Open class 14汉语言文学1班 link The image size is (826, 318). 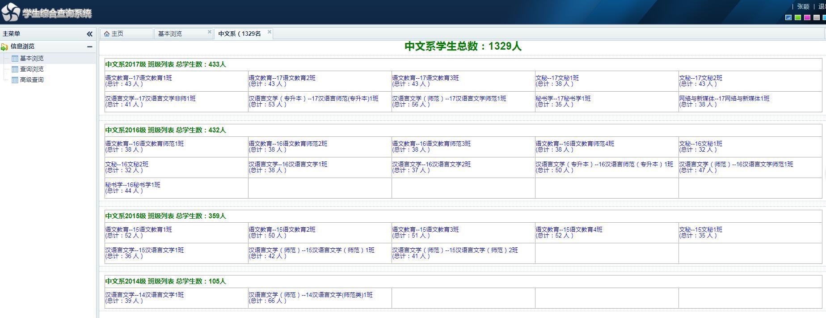pyautogui.click(x=144, y=295)
